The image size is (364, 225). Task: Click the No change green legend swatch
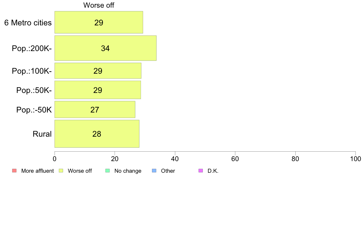pos(108,171)
